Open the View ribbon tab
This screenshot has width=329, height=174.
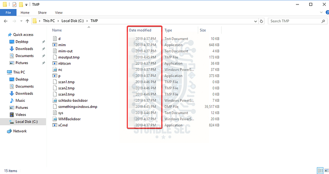[x=59, y=13]
